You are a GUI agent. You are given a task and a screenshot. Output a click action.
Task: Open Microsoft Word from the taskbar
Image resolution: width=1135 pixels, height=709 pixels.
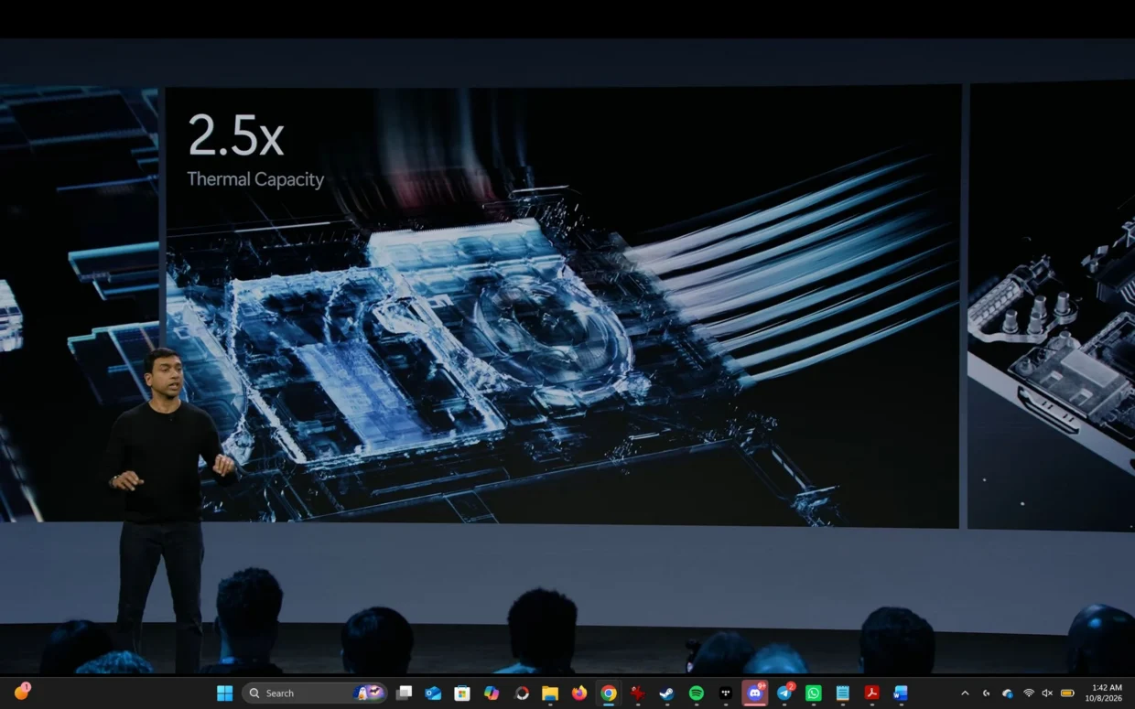tap(902, 693)
